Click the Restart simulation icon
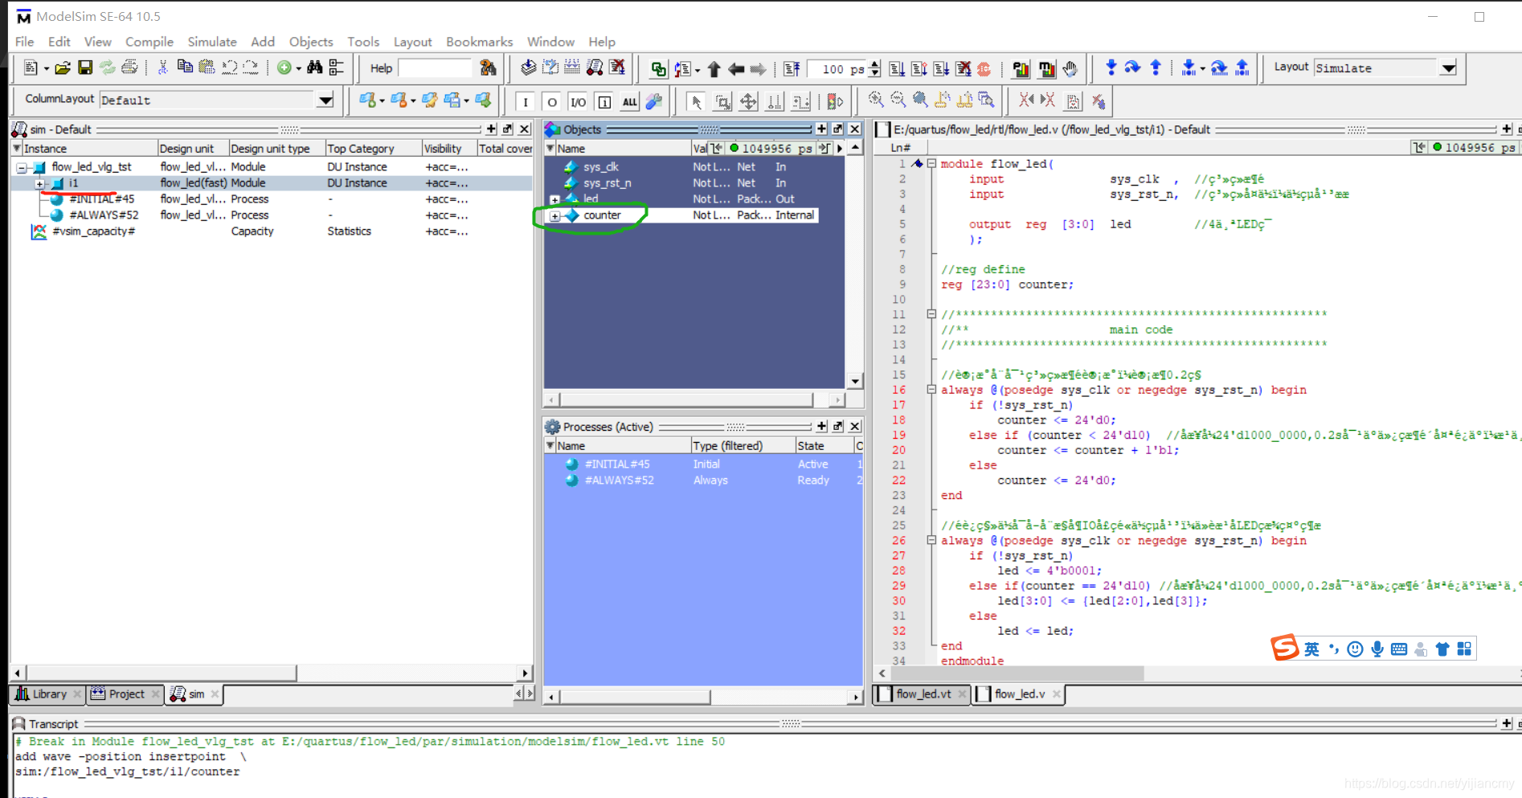The height and width of the screenshot is (798, 1522). pos(792,69)
